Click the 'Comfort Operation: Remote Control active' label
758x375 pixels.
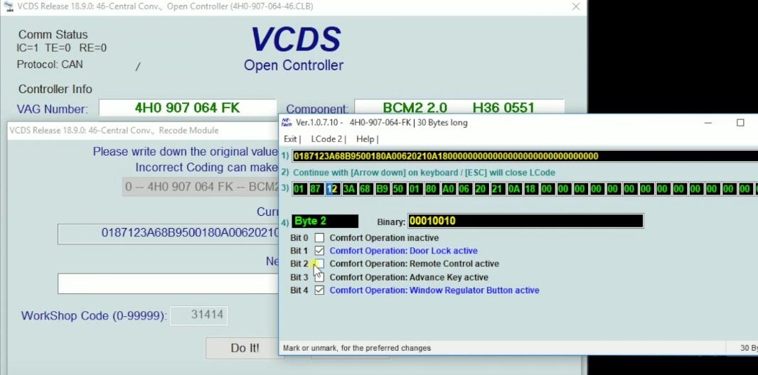coord(415,264)
